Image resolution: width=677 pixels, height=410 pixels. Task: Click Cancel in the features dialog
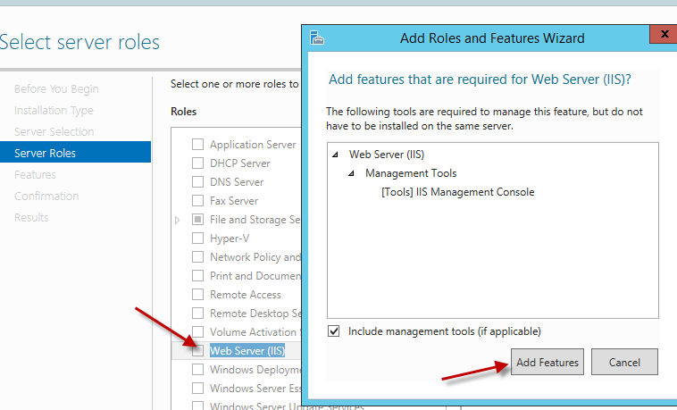point(624,362)
